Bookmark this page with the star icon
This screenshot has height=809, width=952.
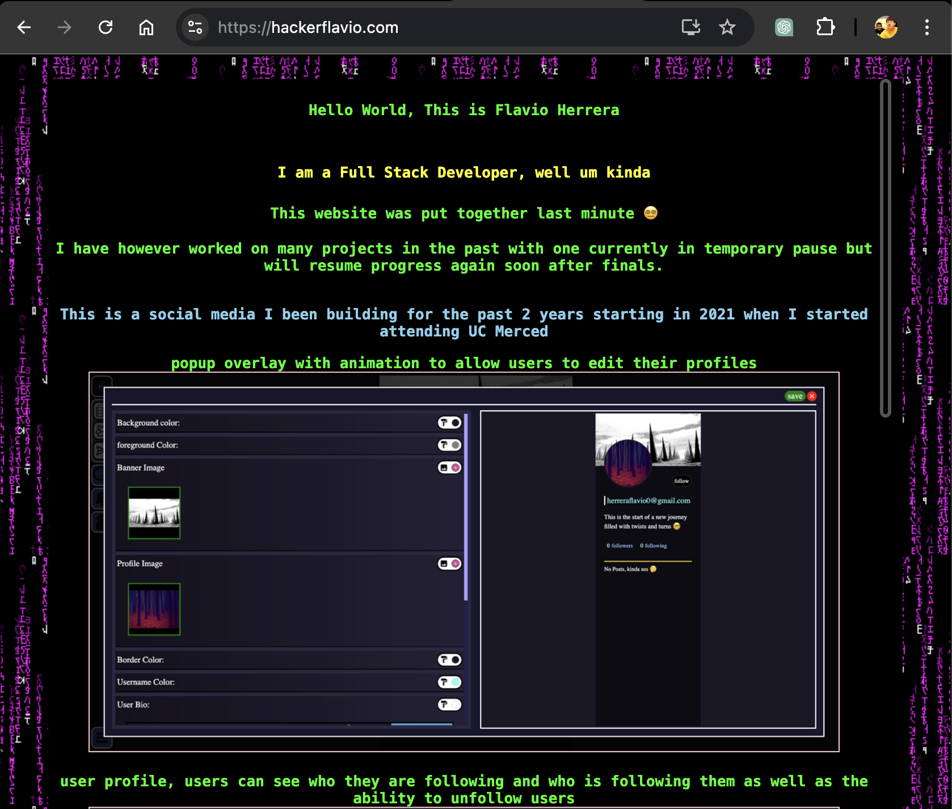pyautogui.click(x=727, y=27)
